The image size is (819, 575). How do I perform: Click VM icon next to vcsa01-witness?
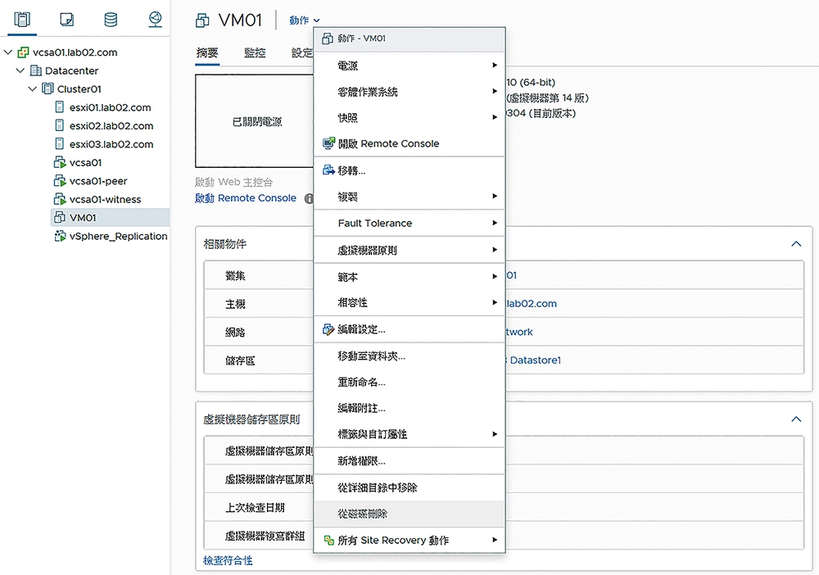pyautogui.click(x=60, y=199)
